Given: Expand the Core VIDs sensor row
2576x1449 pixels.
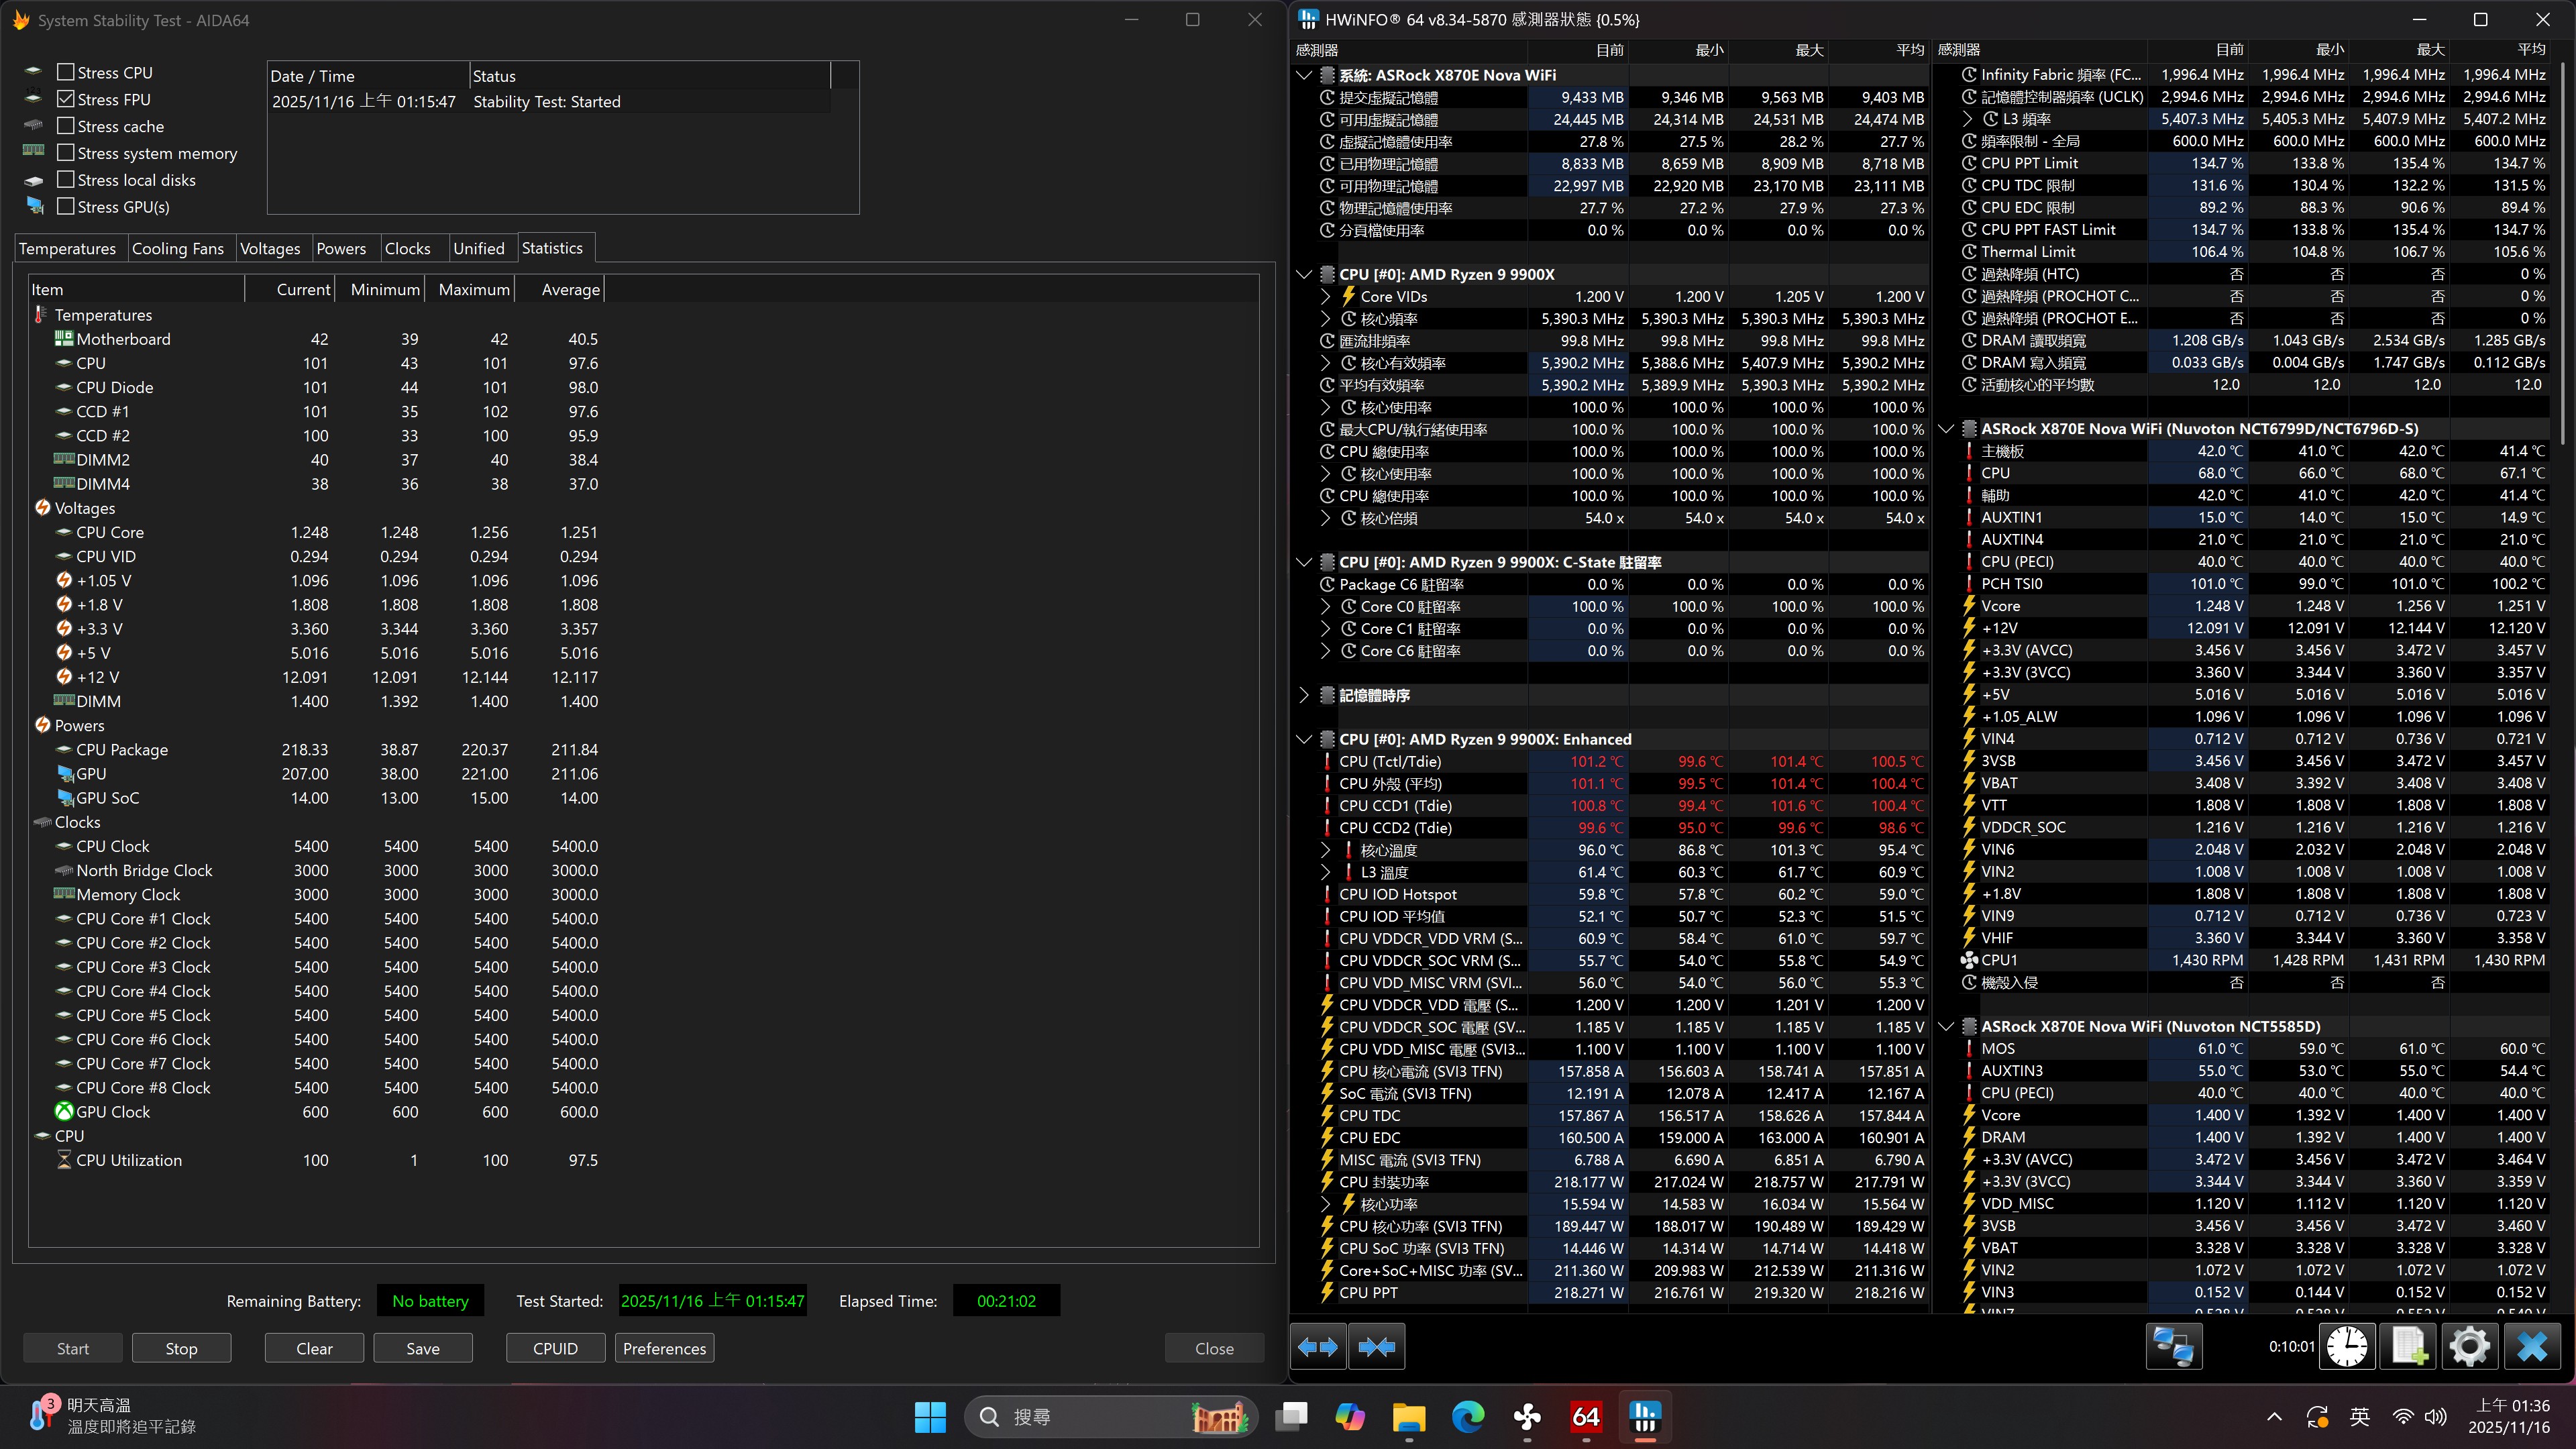Looking at the screenshot, I should tap(1325, 297).
